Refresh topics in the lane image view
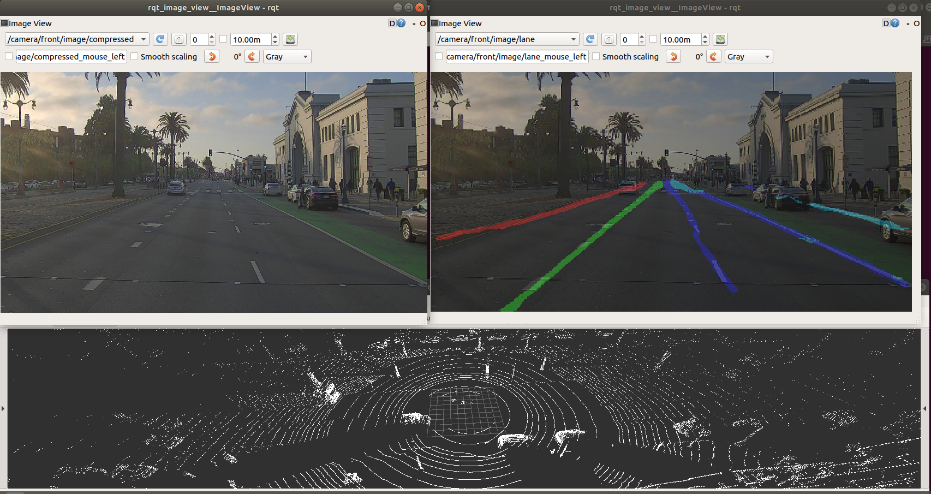931x494 pixels. click(x=590, y=39)
